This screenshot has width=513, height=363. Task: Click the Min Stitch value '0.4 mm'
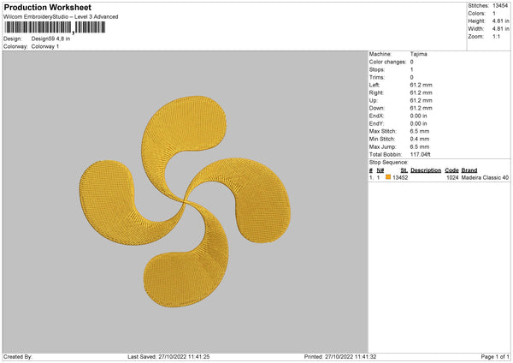pyautogui.click(x=420, y=139)
